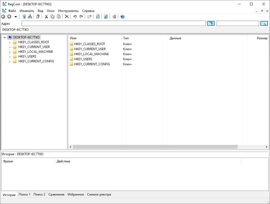Click the go up one level icon
The image size is (270, 204).
38,17
